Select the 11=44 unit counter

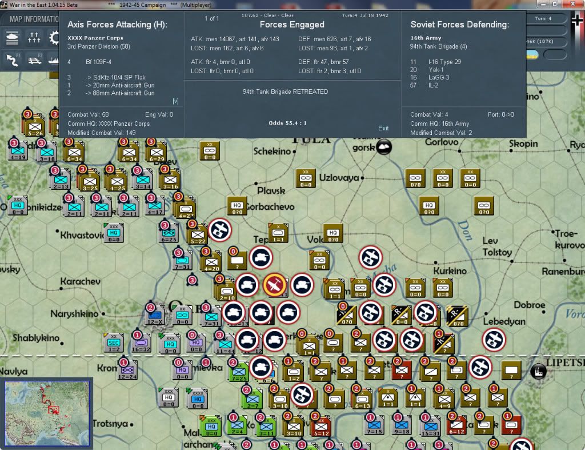click(225, 345)
